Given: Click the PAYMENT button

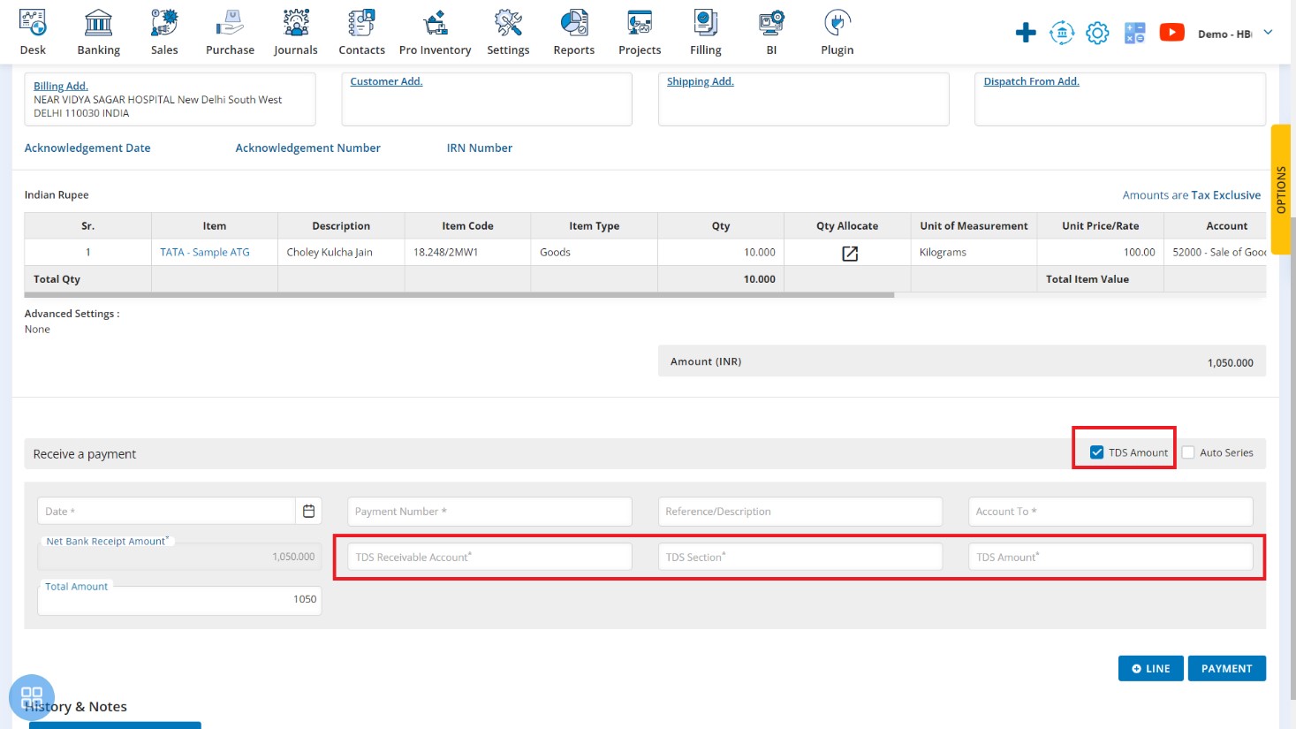Looking at the screenshot, I should pyautogui.click(x=1227, y=669).
